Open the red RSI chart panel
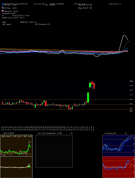135x178 pixels. tap(119, 167)
